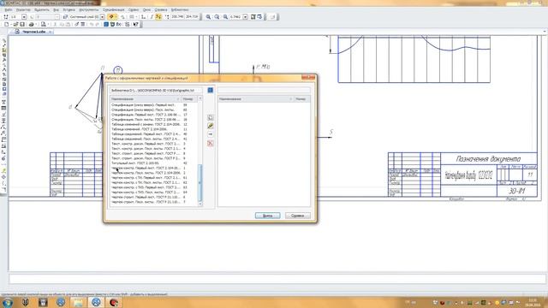Click the World of Tanks taskbar icon
This screenshot has height=308, width=548.
coord(25,302)
